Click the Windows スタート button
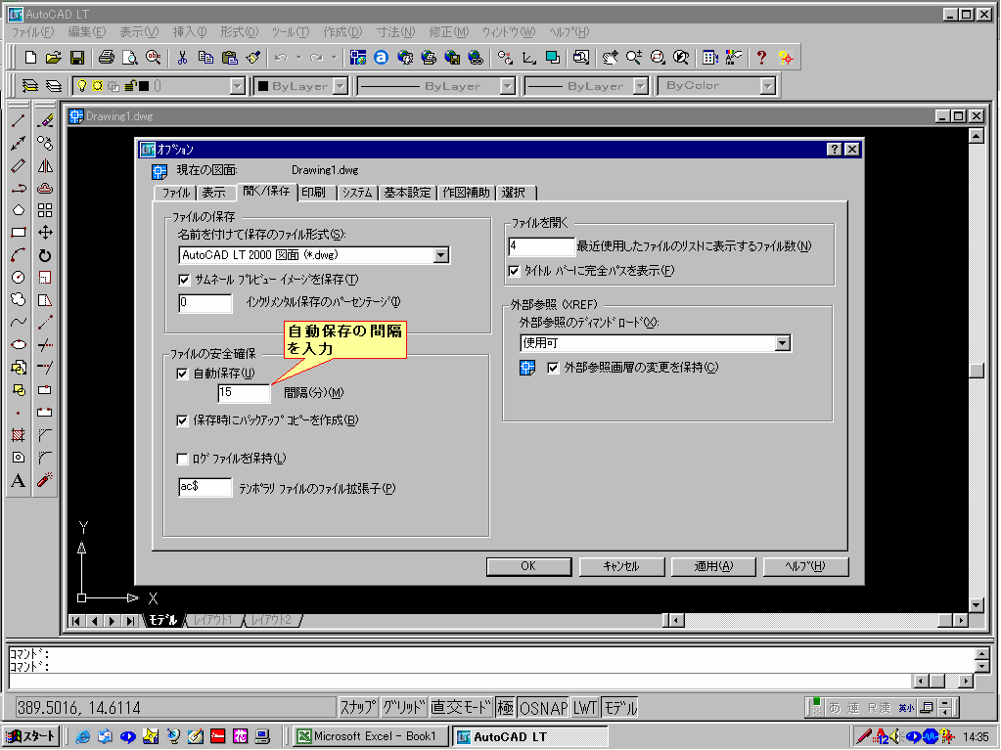This screenshot has width=1001, height=750. 31,736
